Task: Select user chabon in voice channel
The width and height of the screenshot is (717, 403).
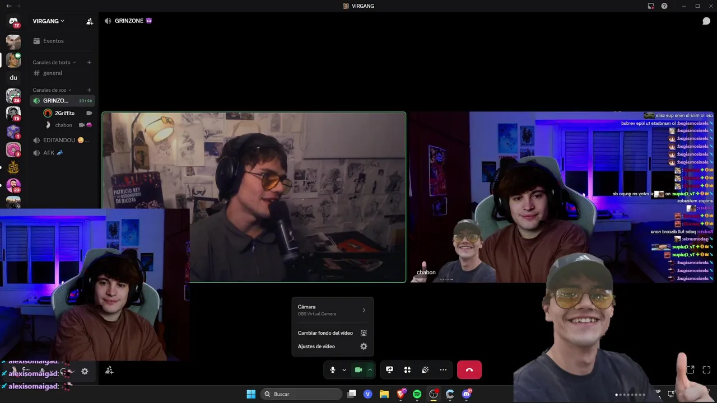Action: (68, 125)
